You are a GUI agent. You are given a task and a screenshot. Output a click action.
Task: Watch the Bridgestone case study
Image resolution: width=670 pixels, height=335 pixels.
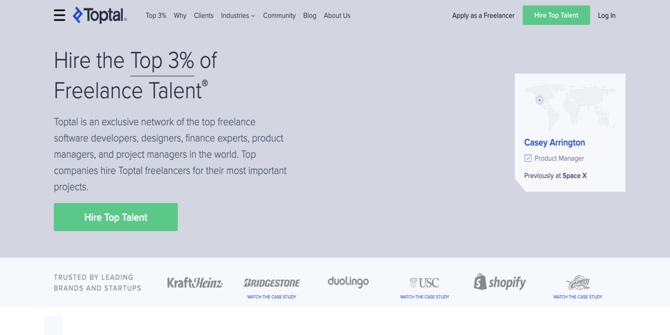coord(272,297)
